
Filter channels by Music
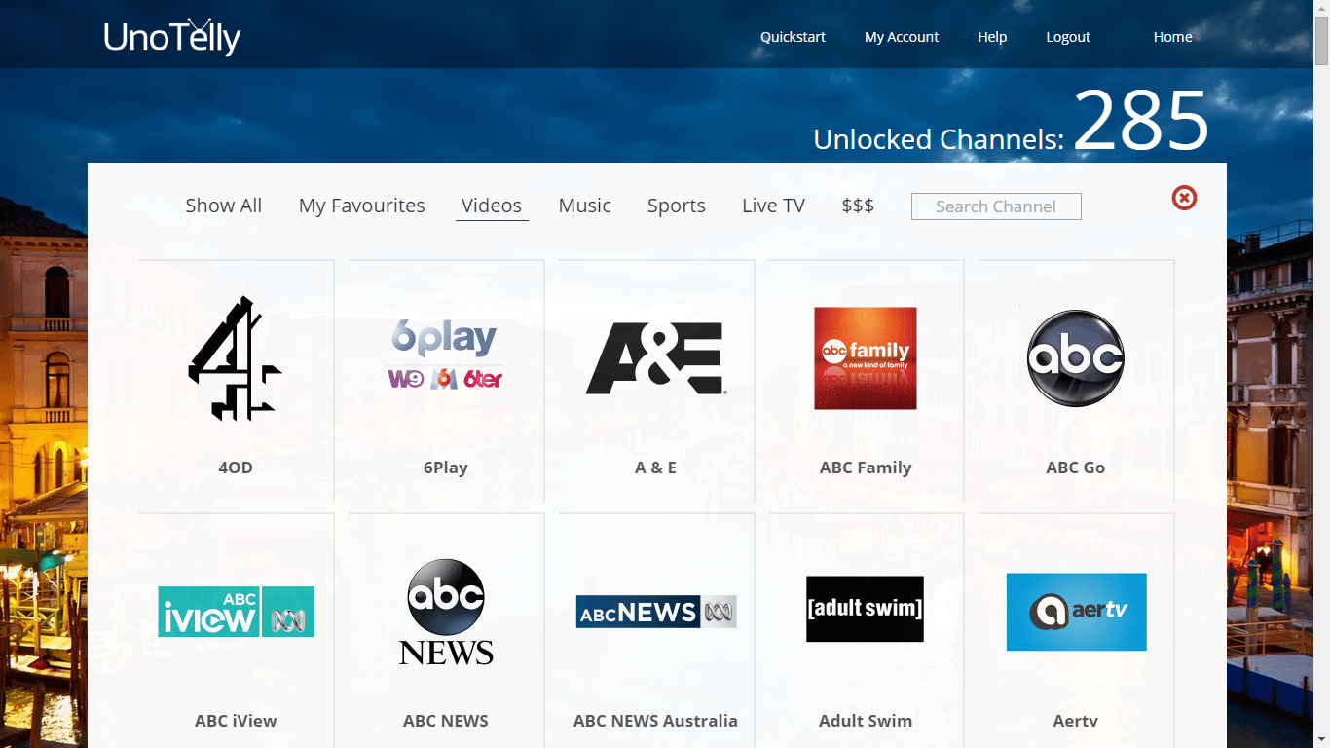584,206
